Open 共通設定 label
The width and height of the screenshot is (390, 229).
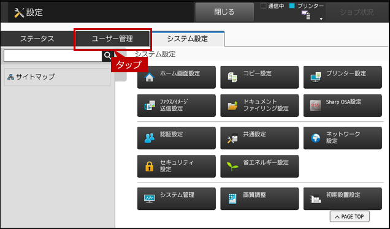coord(254,134)
